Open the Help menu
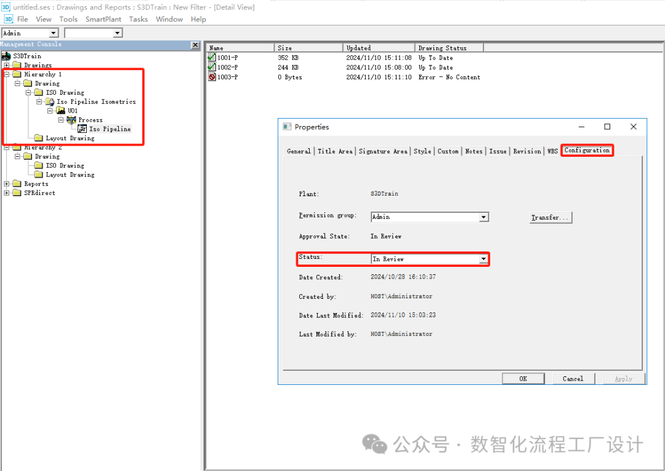The width and height of the screenshot is (665, 471). click(198, 19)
